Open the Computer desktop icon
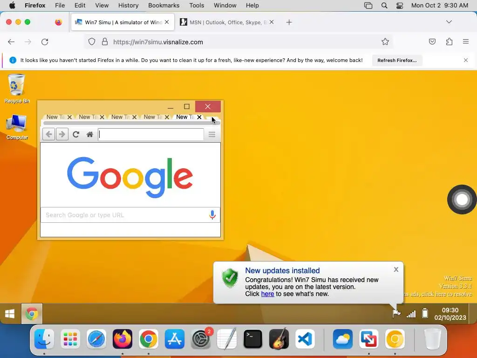Screen dimensions: 477x358 tap(17, 127)
